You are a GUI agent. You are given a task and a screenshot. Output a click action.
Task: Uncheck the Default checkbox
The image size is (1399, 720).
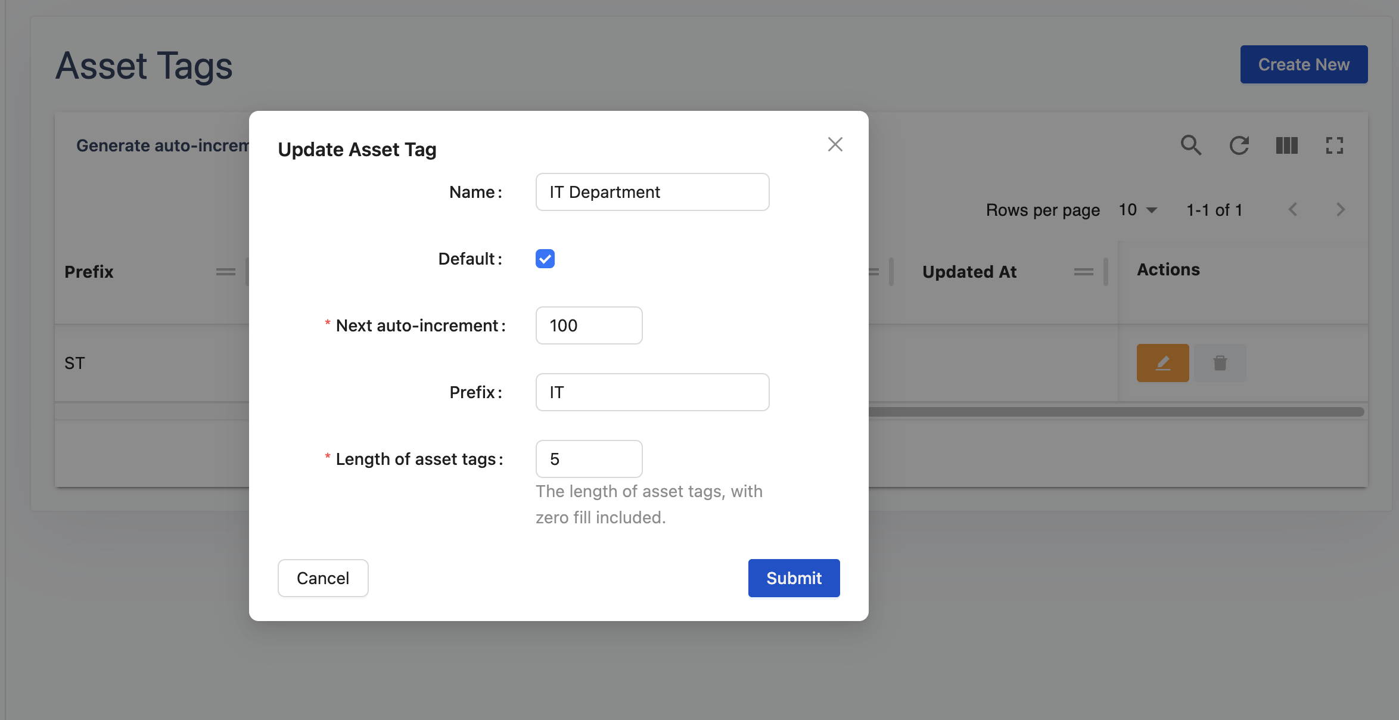point(545,259)
